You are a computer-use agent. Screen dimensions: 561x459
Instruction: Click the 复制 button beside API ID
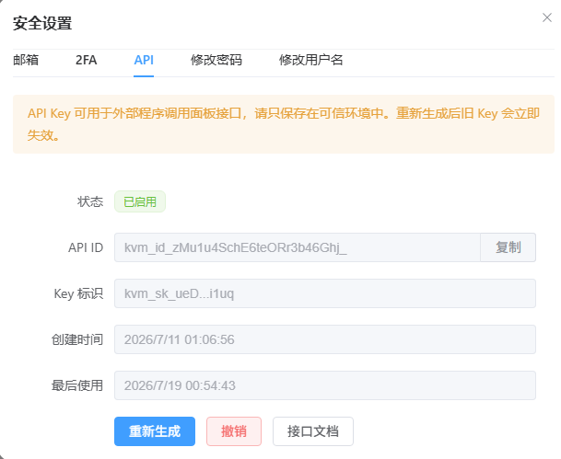pyautogui.click(x=508, y=247)
